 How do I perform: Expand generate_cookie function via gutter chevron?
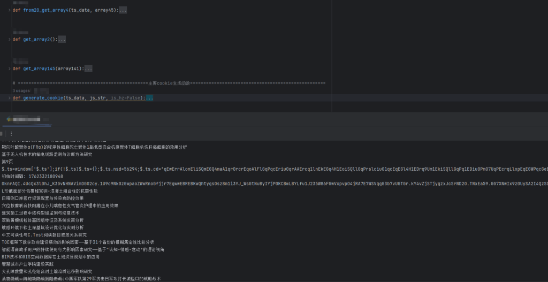click(x=9, y=98)
